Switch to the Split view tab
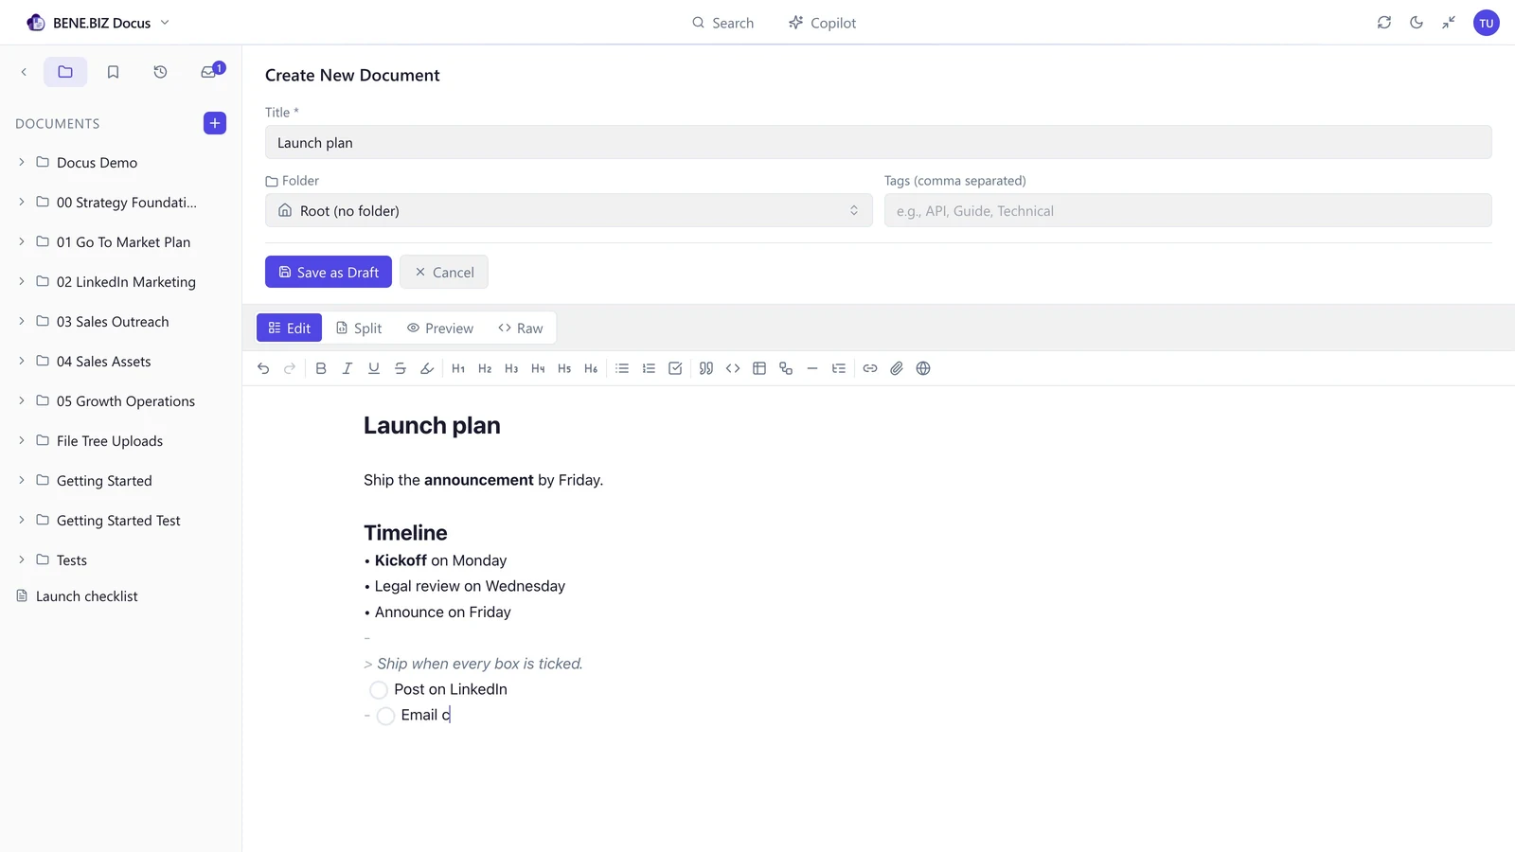Screen dimensions: 1515x852 point(360,328)
